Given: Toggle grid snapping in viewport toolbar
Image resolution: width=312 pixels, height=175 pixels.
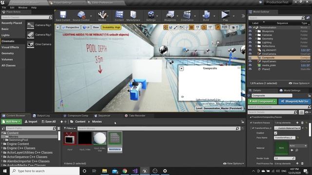Looking at the screenshot, I should [x=192, y=27].
